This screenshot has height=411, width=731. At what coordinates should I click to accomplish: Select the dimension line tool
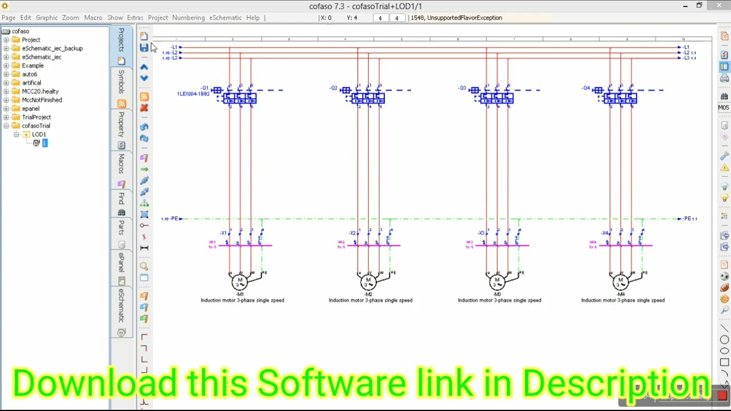[x=144, y=248]
